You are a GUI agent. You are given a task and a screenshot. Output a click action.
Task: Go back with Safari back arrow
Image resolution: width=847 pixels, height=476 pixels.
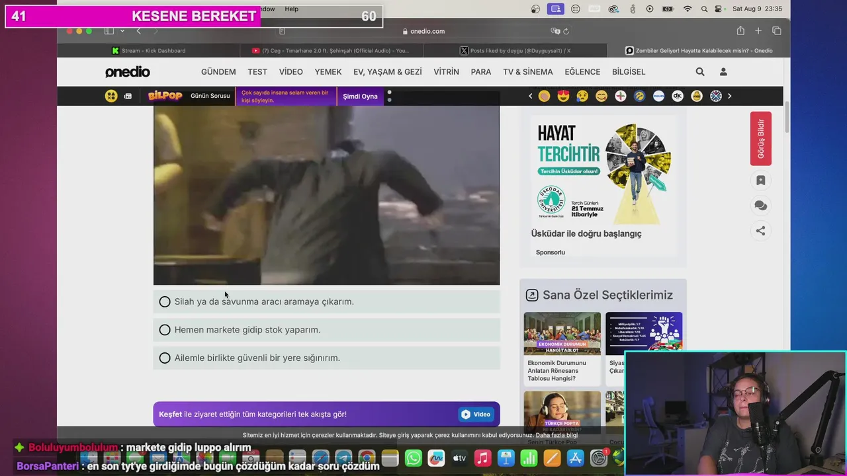click(138, 31)
